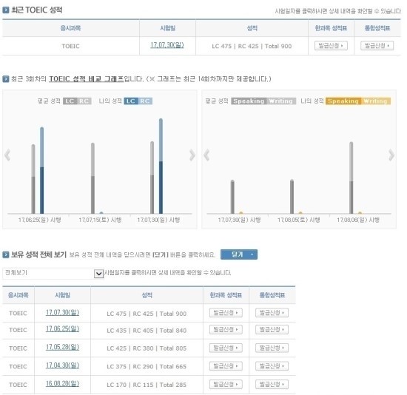Image resolution: width=407 pixels, height=395 pixels.
Task: Request 통합성적표 for 17.06.25 score
Action: [272, 330]
